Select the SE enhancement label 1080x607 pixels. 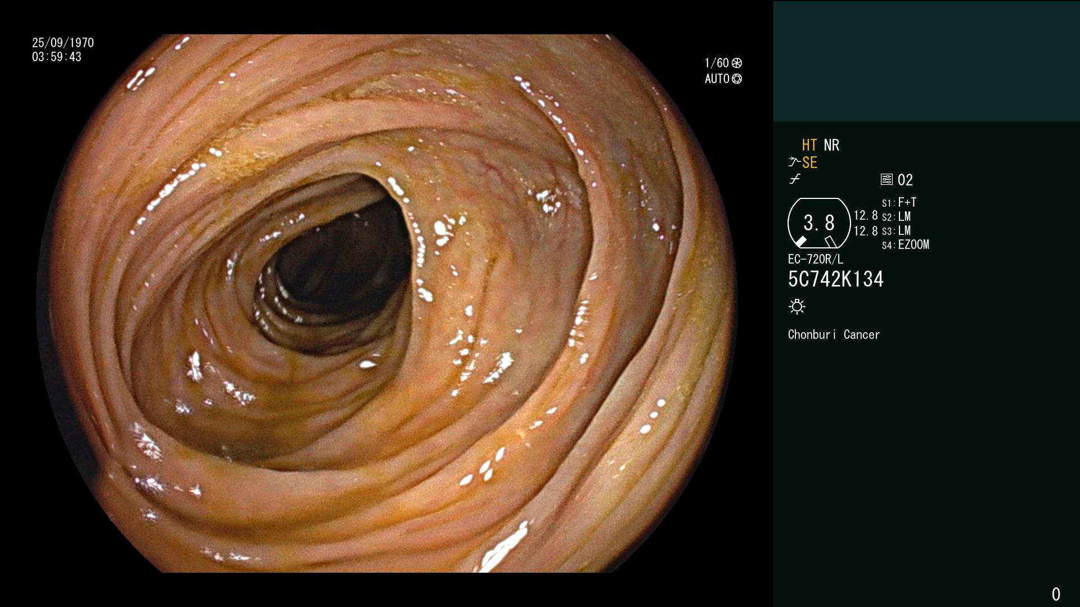(x=809, y=162)
